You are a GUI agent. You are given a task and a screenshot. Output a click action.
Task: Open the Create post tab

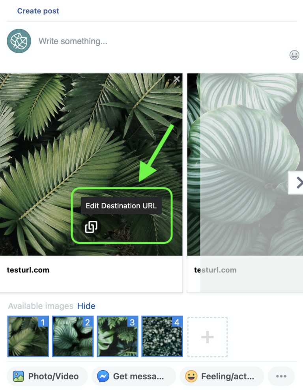click(38, 11)
